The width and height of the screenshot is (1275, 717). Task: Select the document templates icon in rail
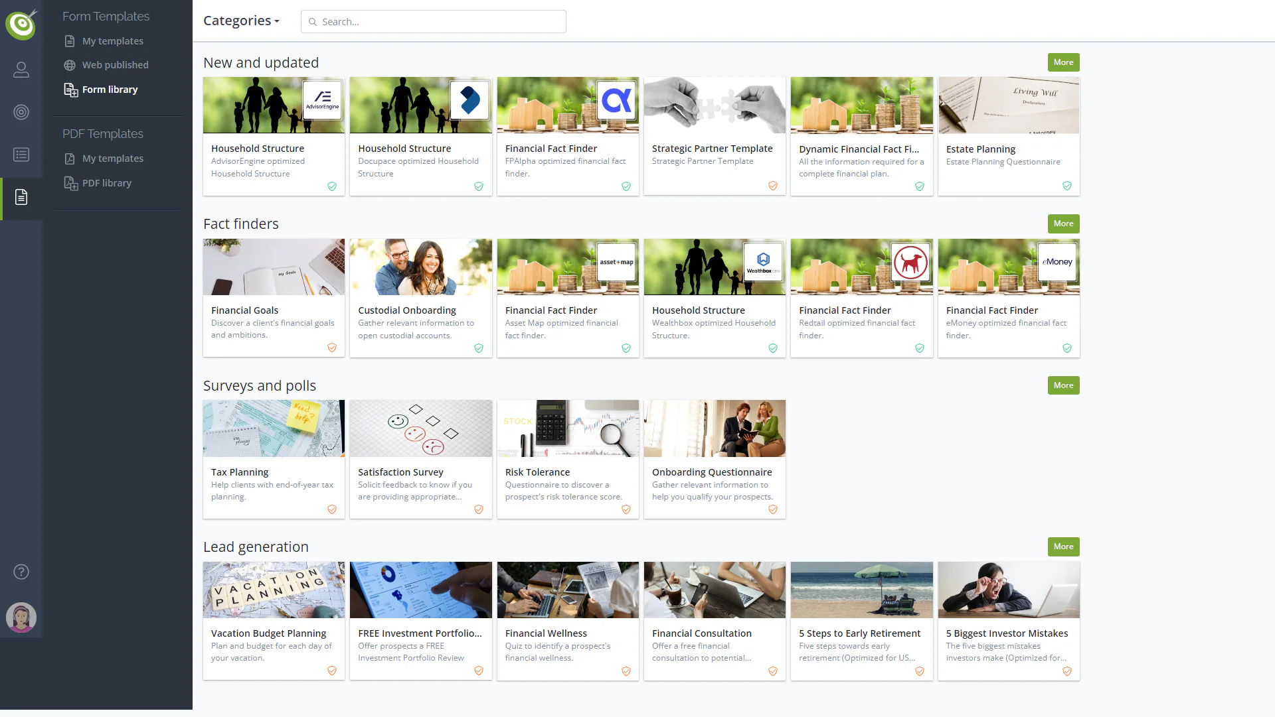coord(21,197)
